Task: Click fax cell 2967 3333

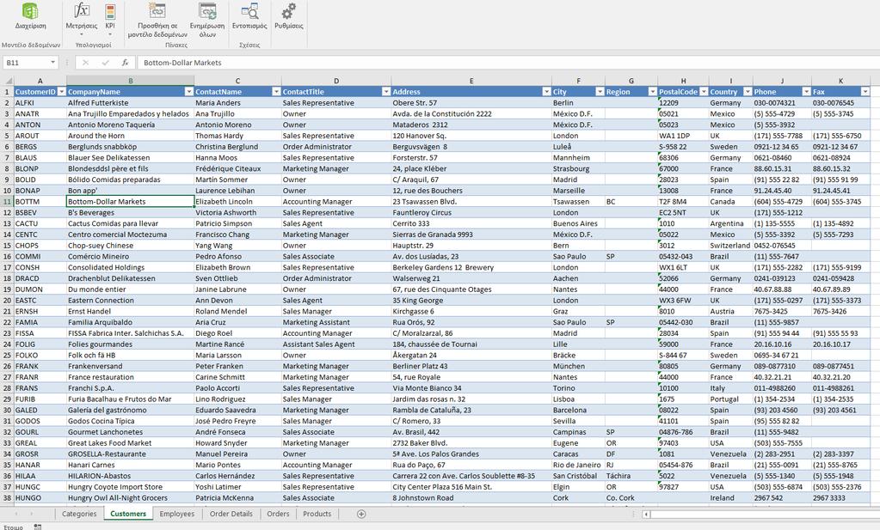Action: pos(840,498)
